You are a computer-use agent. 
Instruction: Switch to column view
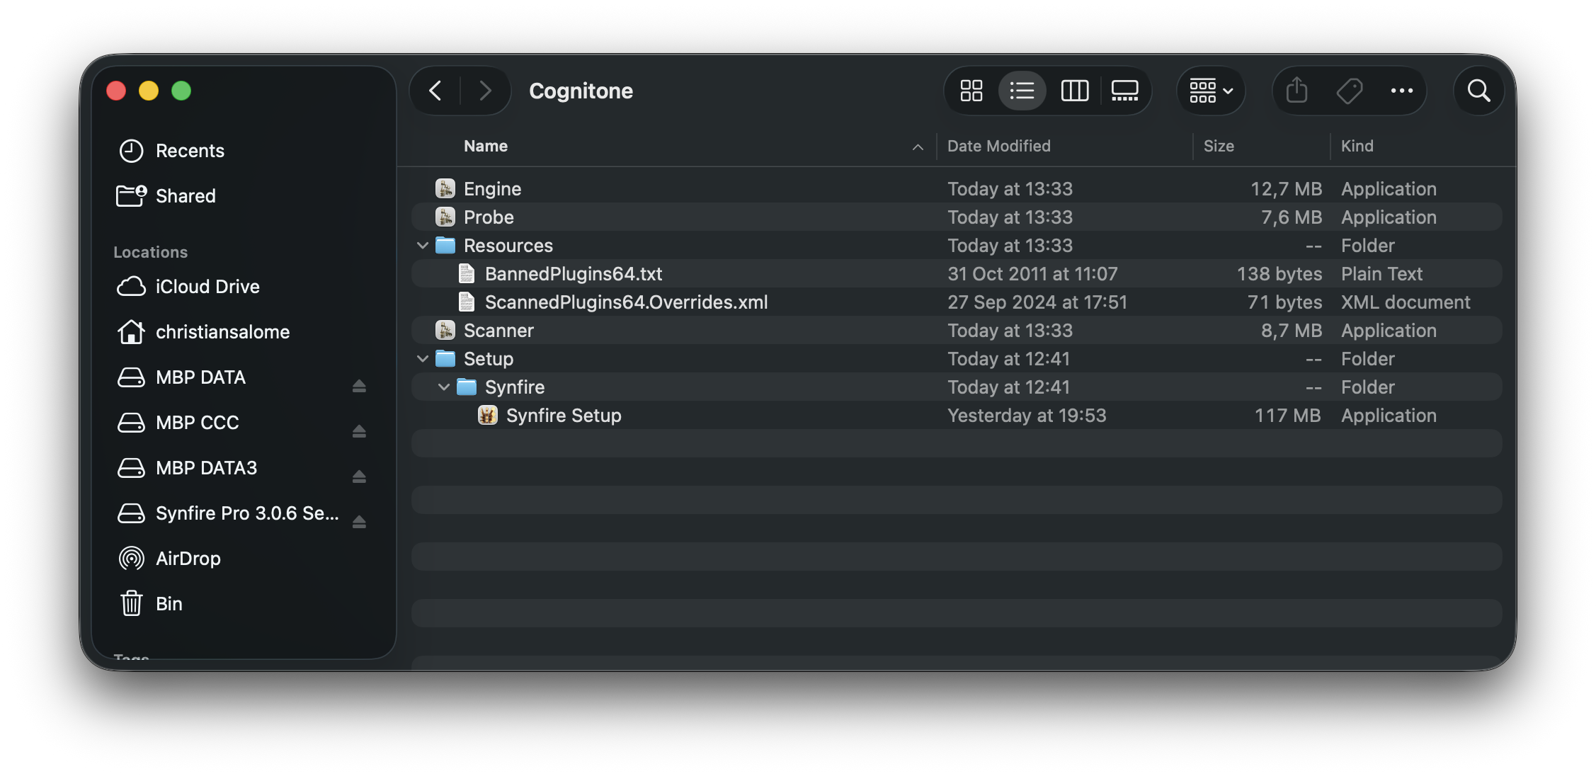tap(1074, 91)
